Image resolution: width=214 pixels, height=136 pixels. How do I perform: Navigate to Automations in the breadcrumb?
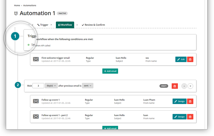[30, 5]
